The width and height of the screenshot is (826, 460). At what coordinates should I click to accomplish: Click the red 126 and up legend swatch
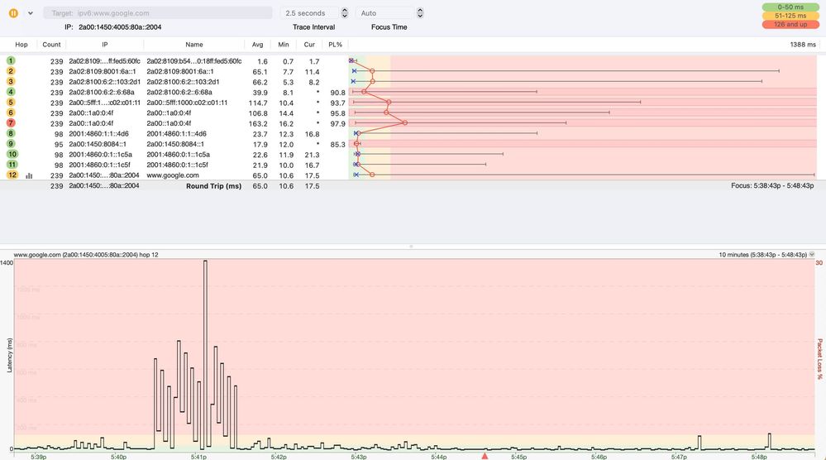[x=790, y=24]
